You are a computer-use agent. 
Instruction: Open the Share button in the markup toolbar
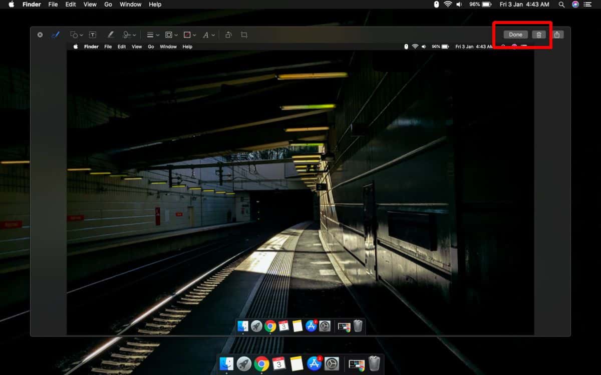point(557,35)
